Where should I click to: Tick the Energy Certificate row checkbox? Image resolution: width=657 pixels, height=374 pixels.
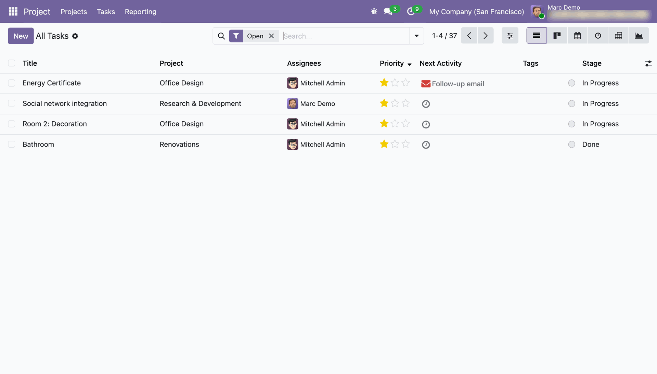tap(12, 83)
